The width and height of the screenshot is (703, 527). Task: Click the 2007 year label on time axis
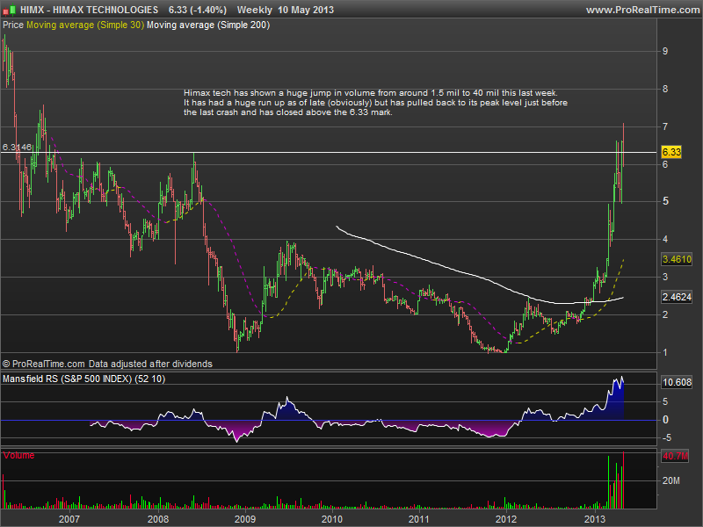(x=69, y=519)
